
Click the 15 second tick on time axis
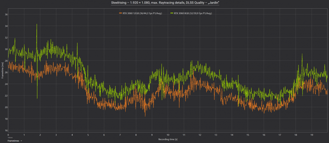coord(248,135)
